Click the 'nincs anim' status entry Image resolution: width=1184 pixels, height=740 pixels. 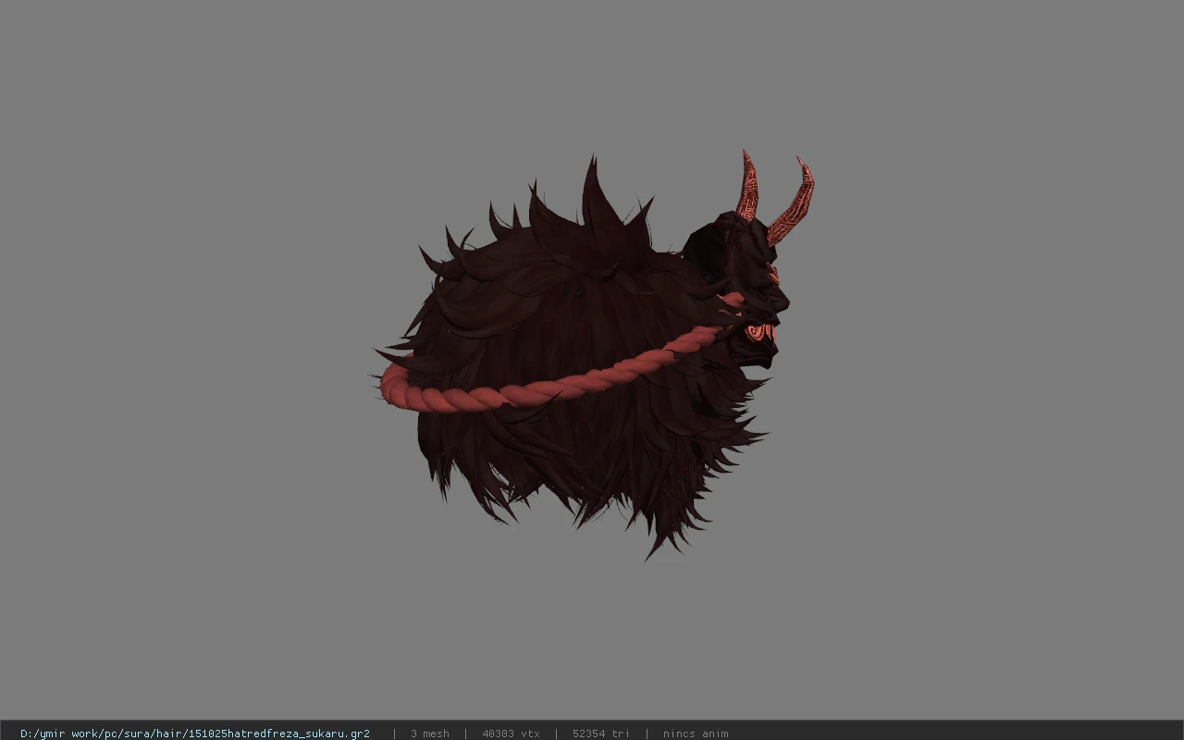(x=696, y=734)
